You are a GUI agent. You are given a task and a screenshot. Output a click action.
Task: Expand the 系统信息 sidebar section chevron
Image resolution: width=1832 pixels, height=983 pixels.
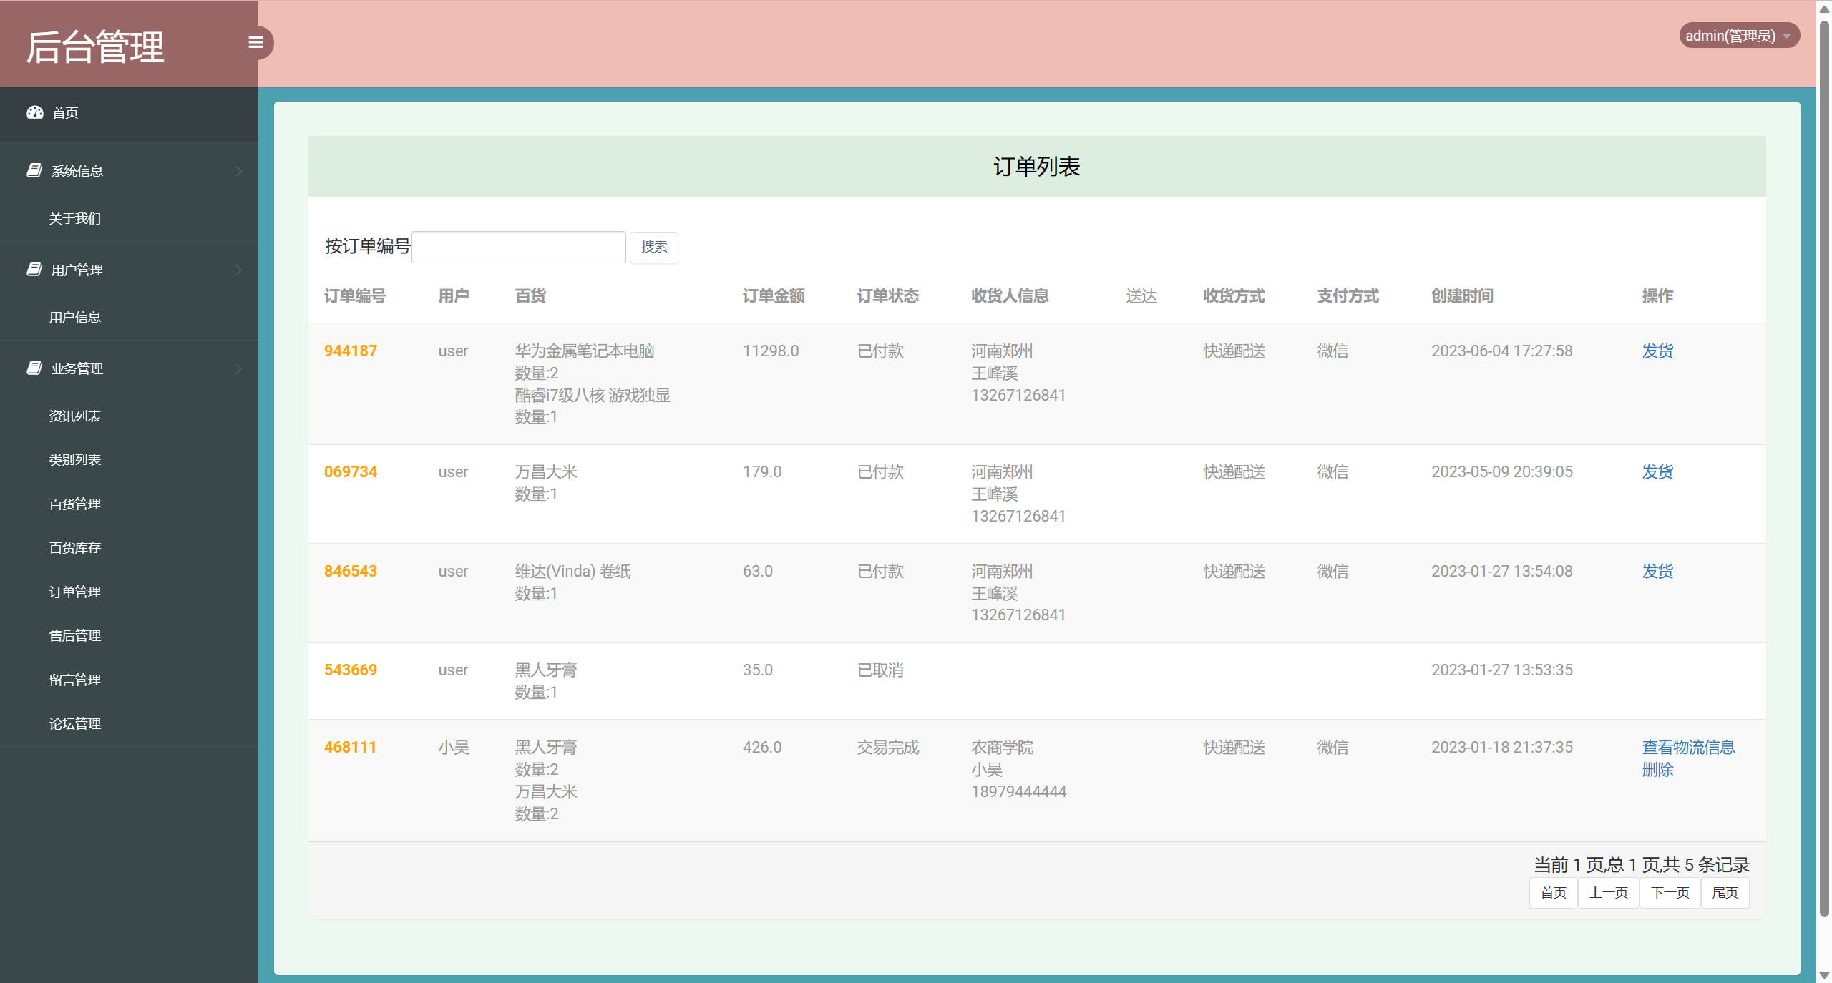pos(239,170)
